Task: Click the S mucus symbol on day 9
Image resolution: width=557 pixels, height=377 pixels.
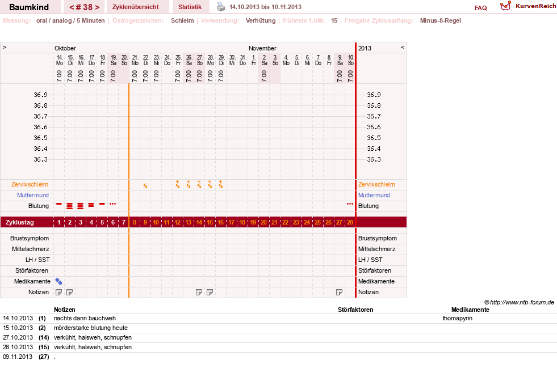Action: click(145, 186)
